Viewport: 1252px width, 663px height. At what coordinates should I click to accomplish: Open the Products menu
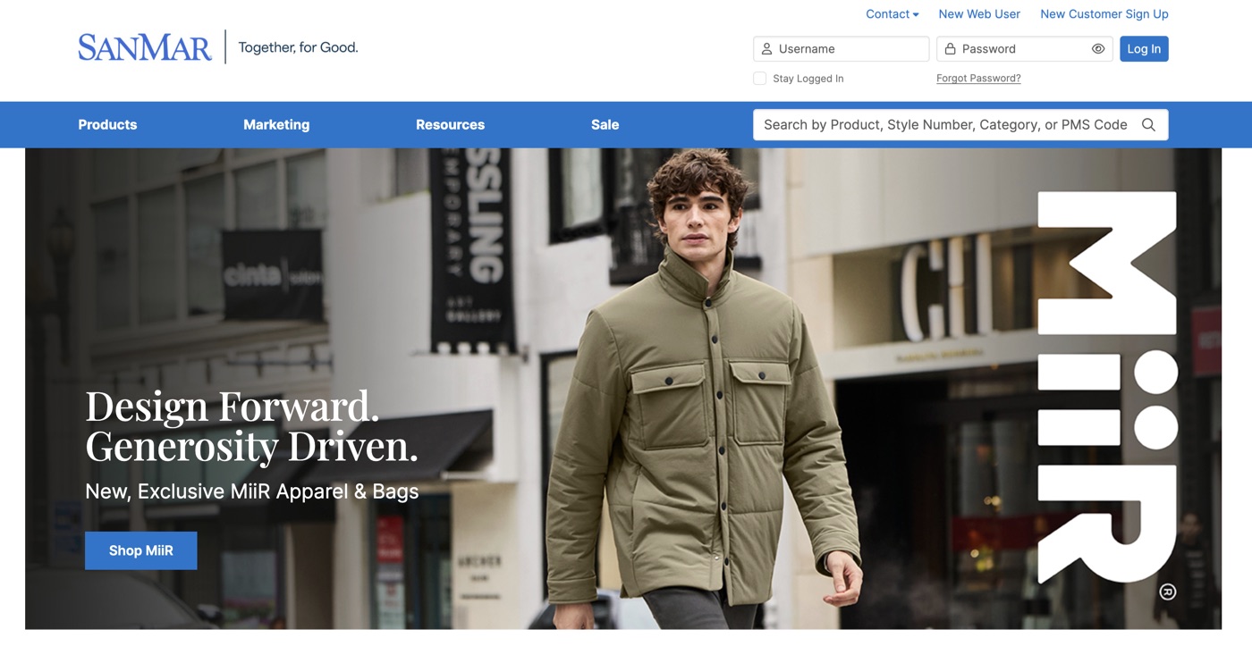pos(107,125)
